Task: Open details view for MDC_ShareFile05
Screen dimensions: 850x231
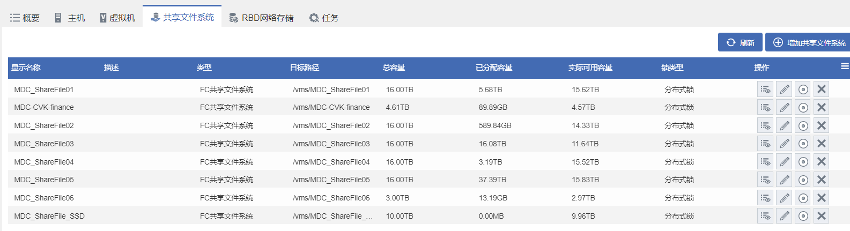Action: pos(765,180)
